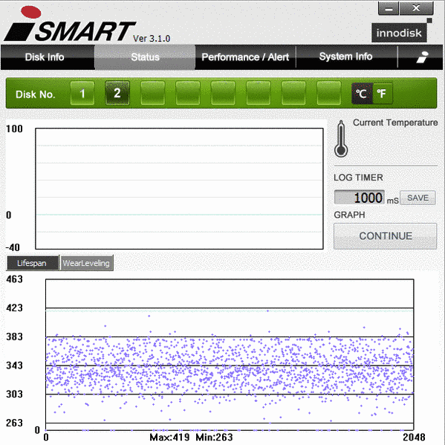
Task: Open the Performance / Alert tab
Action: pos(245,57)
